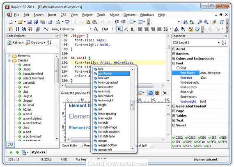The height and width of the screenshot is (167, 234).
Task: Open the CSS Level 2 dropdown in Inspector
Action: [218, 43]
